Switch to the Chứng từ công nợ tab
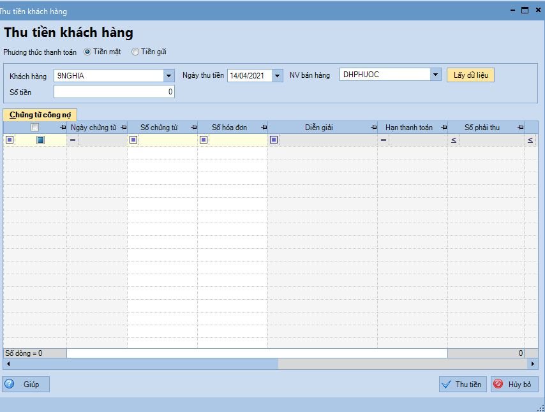Viewport: 545px width, 412px height. (x=40, y=115)
